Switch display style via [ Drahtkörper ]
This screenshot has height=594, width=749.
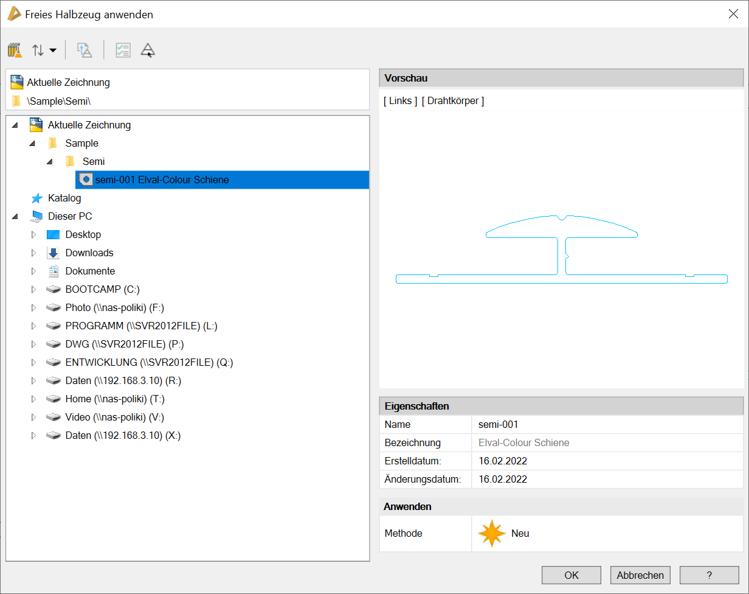[x=453, y=101]
